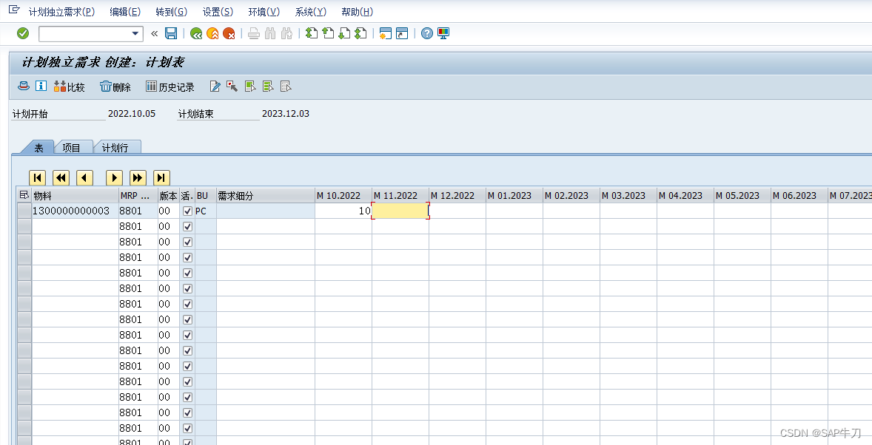Click the red Cancel icon
Screen dimensions: 872x445
coord(229,34)
